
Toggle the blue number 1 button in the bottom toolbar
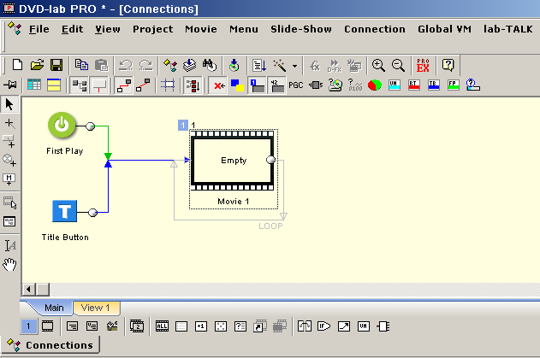(28, 326)
